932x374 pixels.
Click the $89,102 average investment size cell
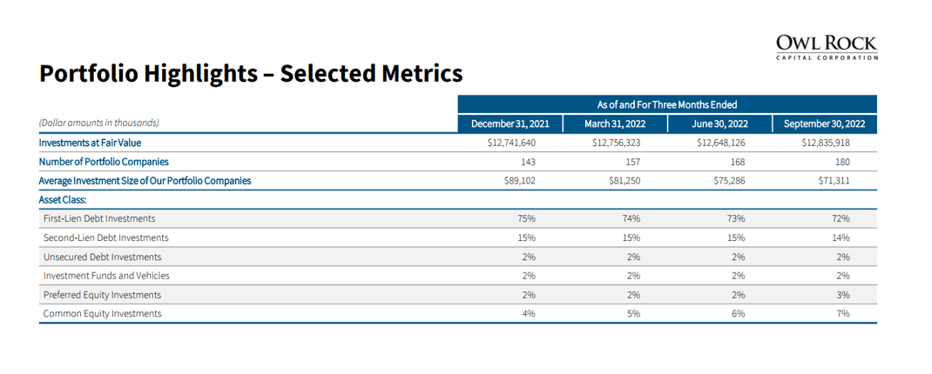pos(519,181)
